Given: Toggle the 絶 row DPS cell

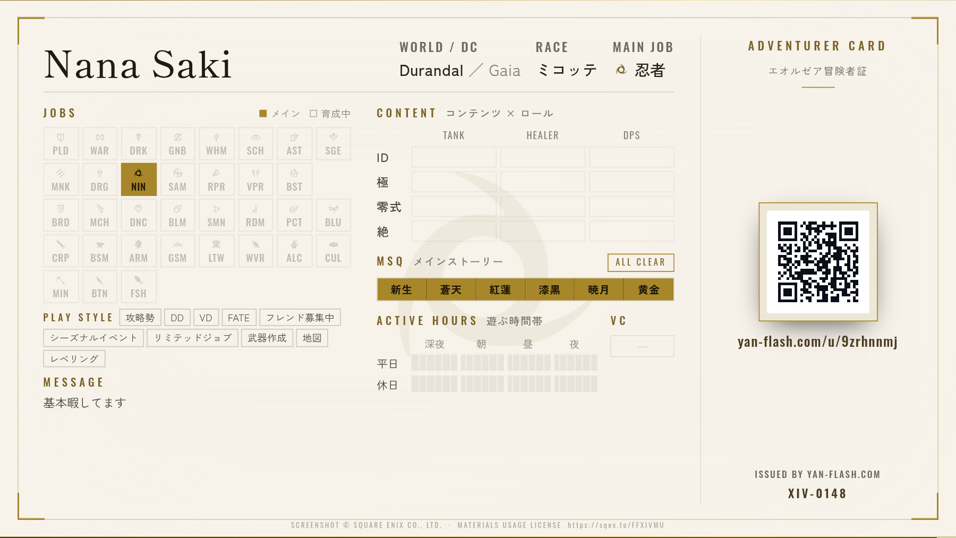Looking at the screenshot, I should coord(631,231).
